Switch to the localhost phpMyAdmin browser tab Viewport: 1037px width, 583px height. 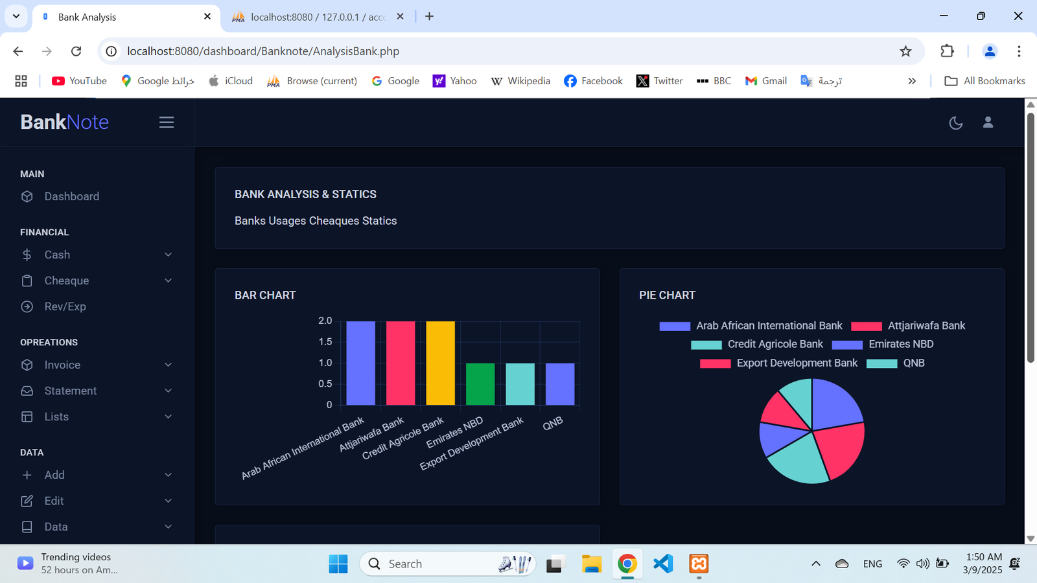(318, 17)
